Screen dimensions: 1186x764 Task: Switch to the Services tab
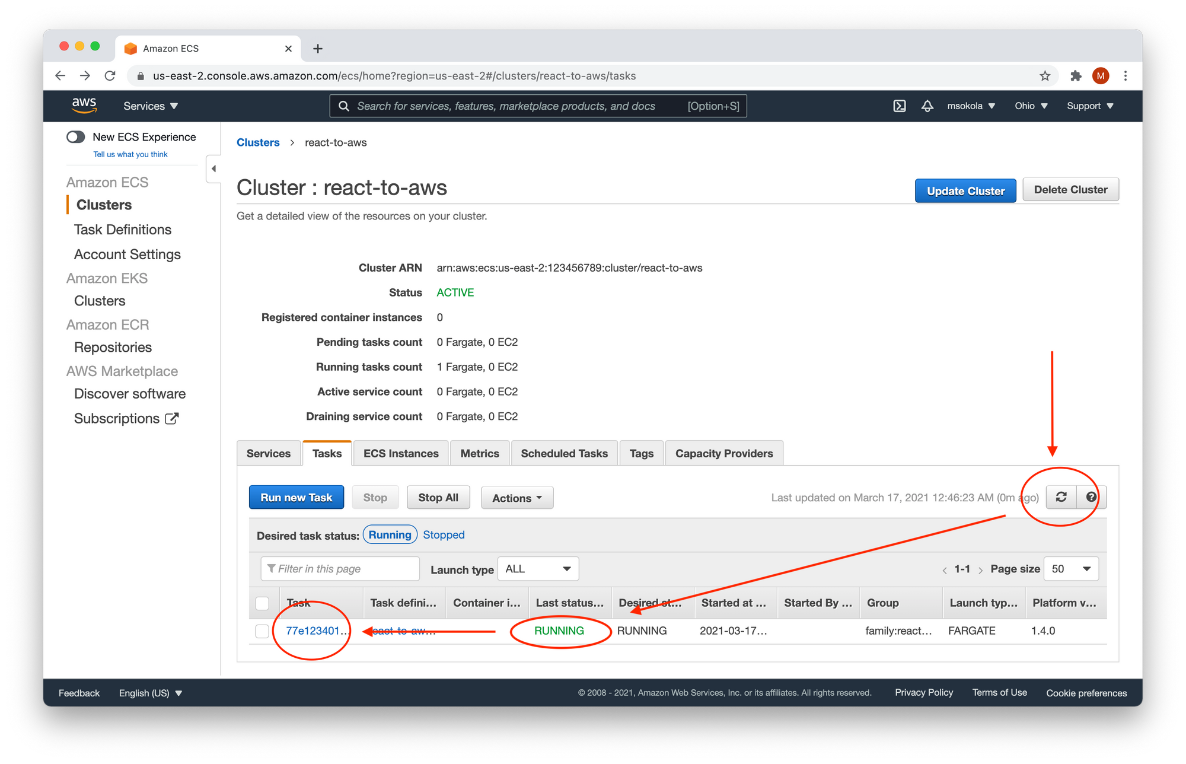267,453
